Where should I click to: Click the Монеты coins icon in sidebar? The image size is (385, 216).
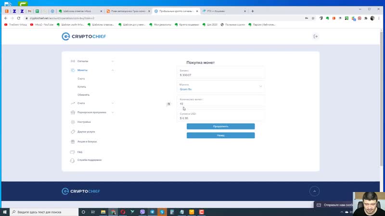point(73,70)
